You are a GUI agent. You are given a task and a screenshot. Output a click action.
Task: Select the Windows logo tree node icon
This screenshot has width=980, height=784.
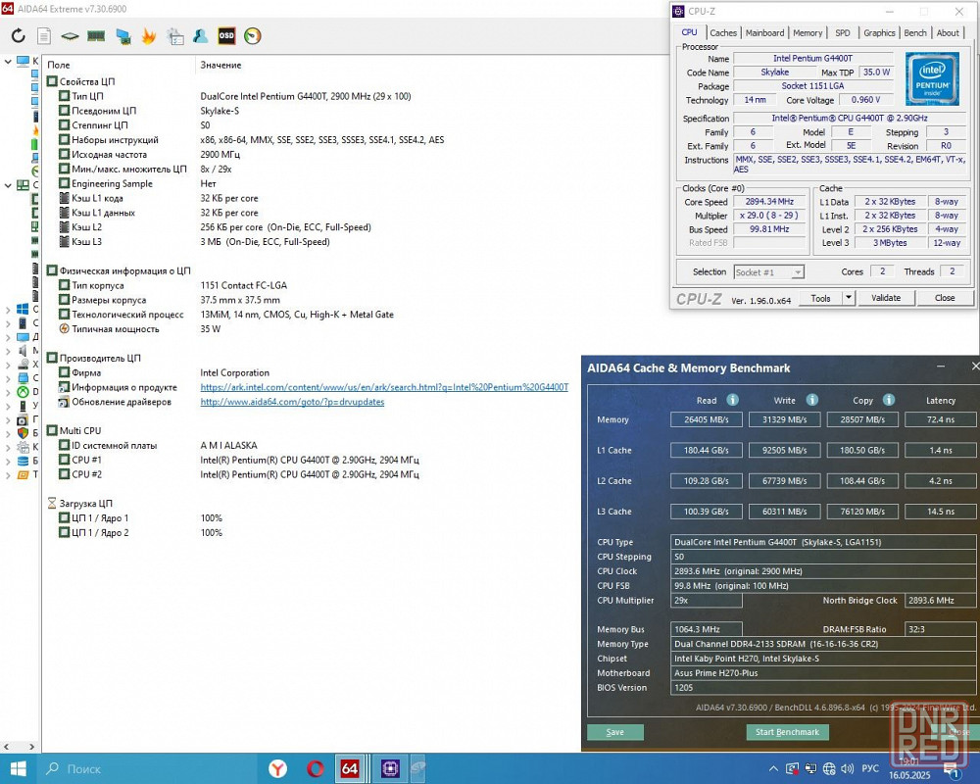[23, 309]
